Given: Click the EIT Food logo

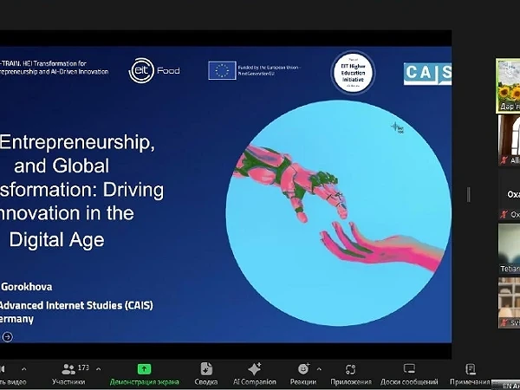Looking at the screenshot, I should coord(154,70).
